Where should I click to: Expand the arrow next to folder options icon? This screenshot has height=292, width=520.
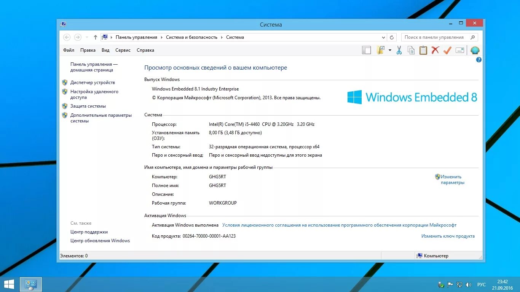coord(390,50)
